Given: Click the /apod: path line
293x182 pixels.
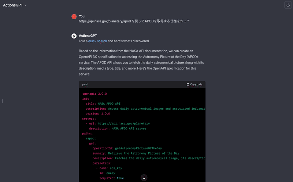Looking at the screenshot, I should pos(90,139).
